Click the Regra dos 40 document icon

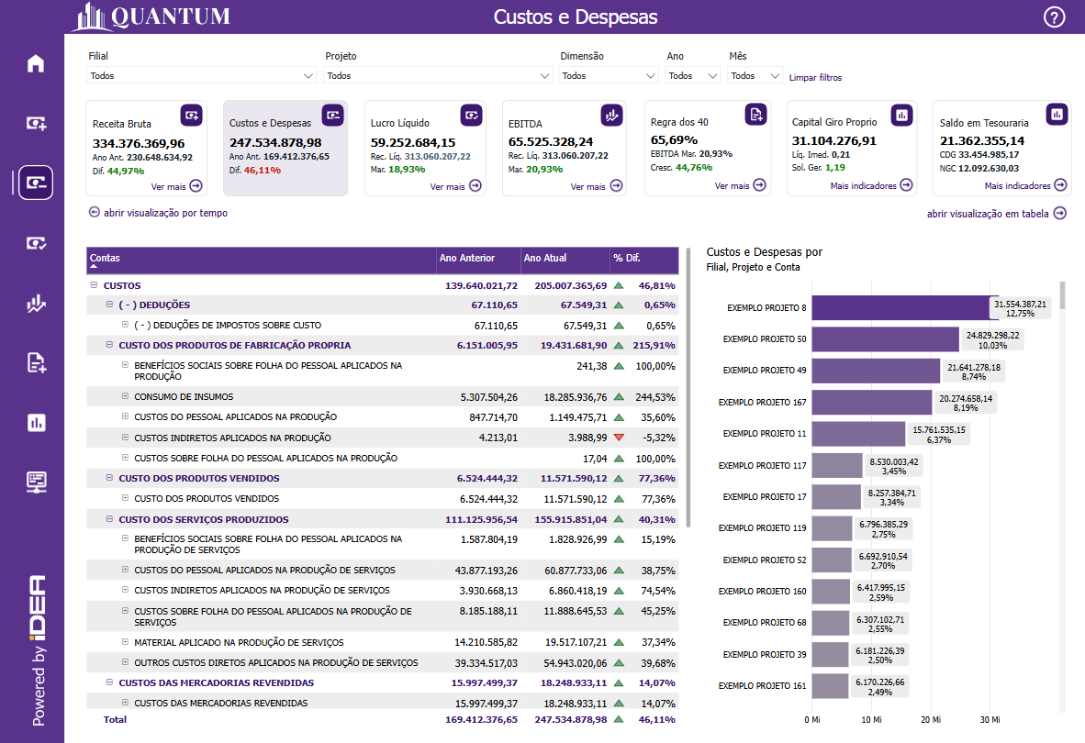click(755, 114)
